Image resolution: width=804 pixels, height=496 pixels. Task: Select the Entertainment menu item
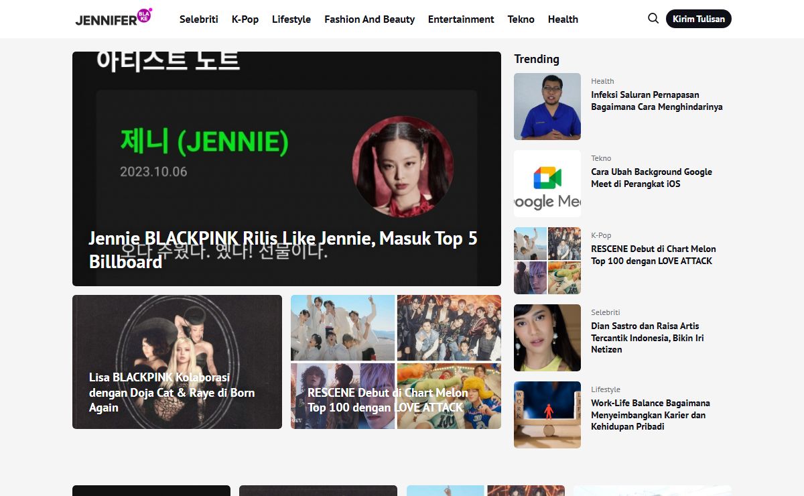click(x=461, y=19)
